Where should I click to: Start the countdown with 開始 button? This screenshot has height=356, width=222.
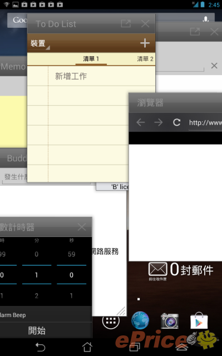pos(46,330)
